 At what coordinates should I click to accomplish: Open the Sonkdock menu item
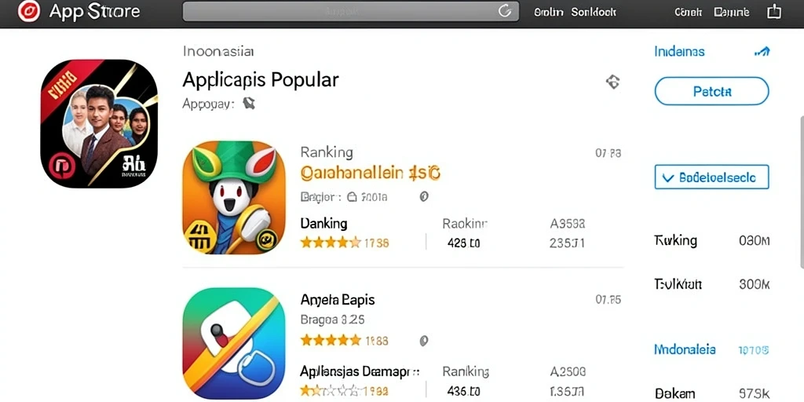(x=594, y=13)
